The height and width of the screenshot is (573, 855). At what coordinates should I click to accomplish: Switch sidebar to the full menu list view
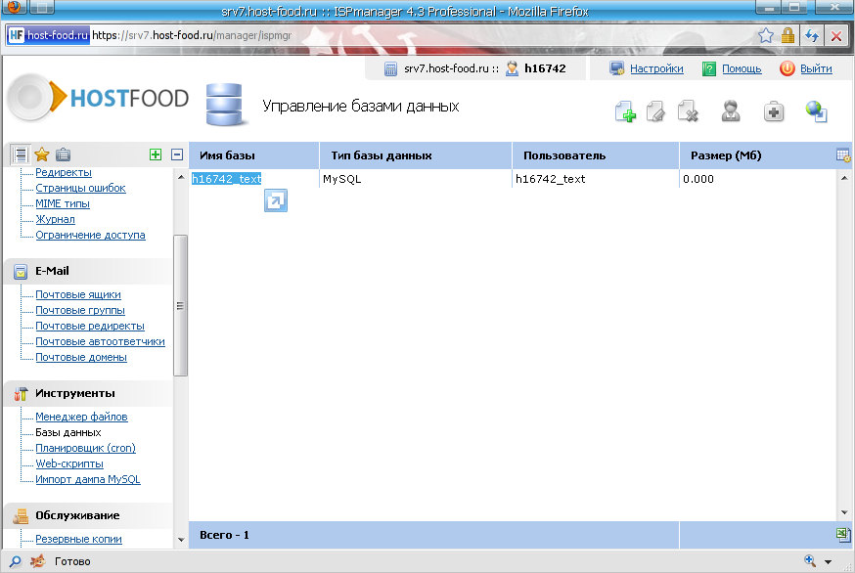[21, 154]
